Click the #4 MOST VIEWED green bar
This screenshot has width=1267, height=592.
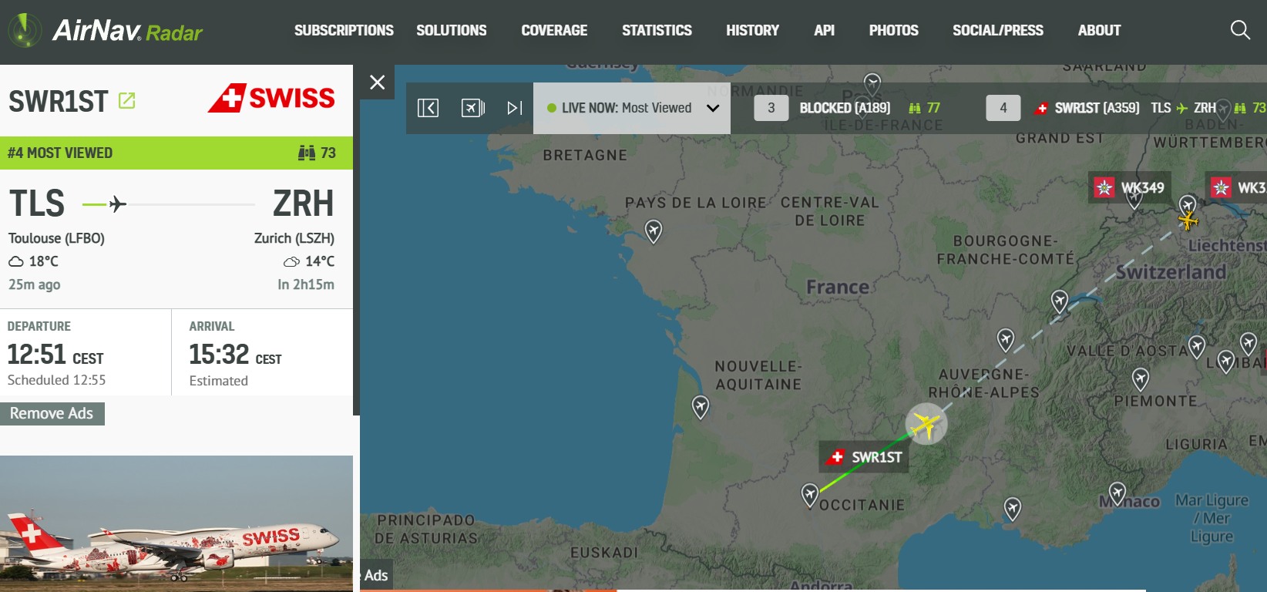(176, 153)
